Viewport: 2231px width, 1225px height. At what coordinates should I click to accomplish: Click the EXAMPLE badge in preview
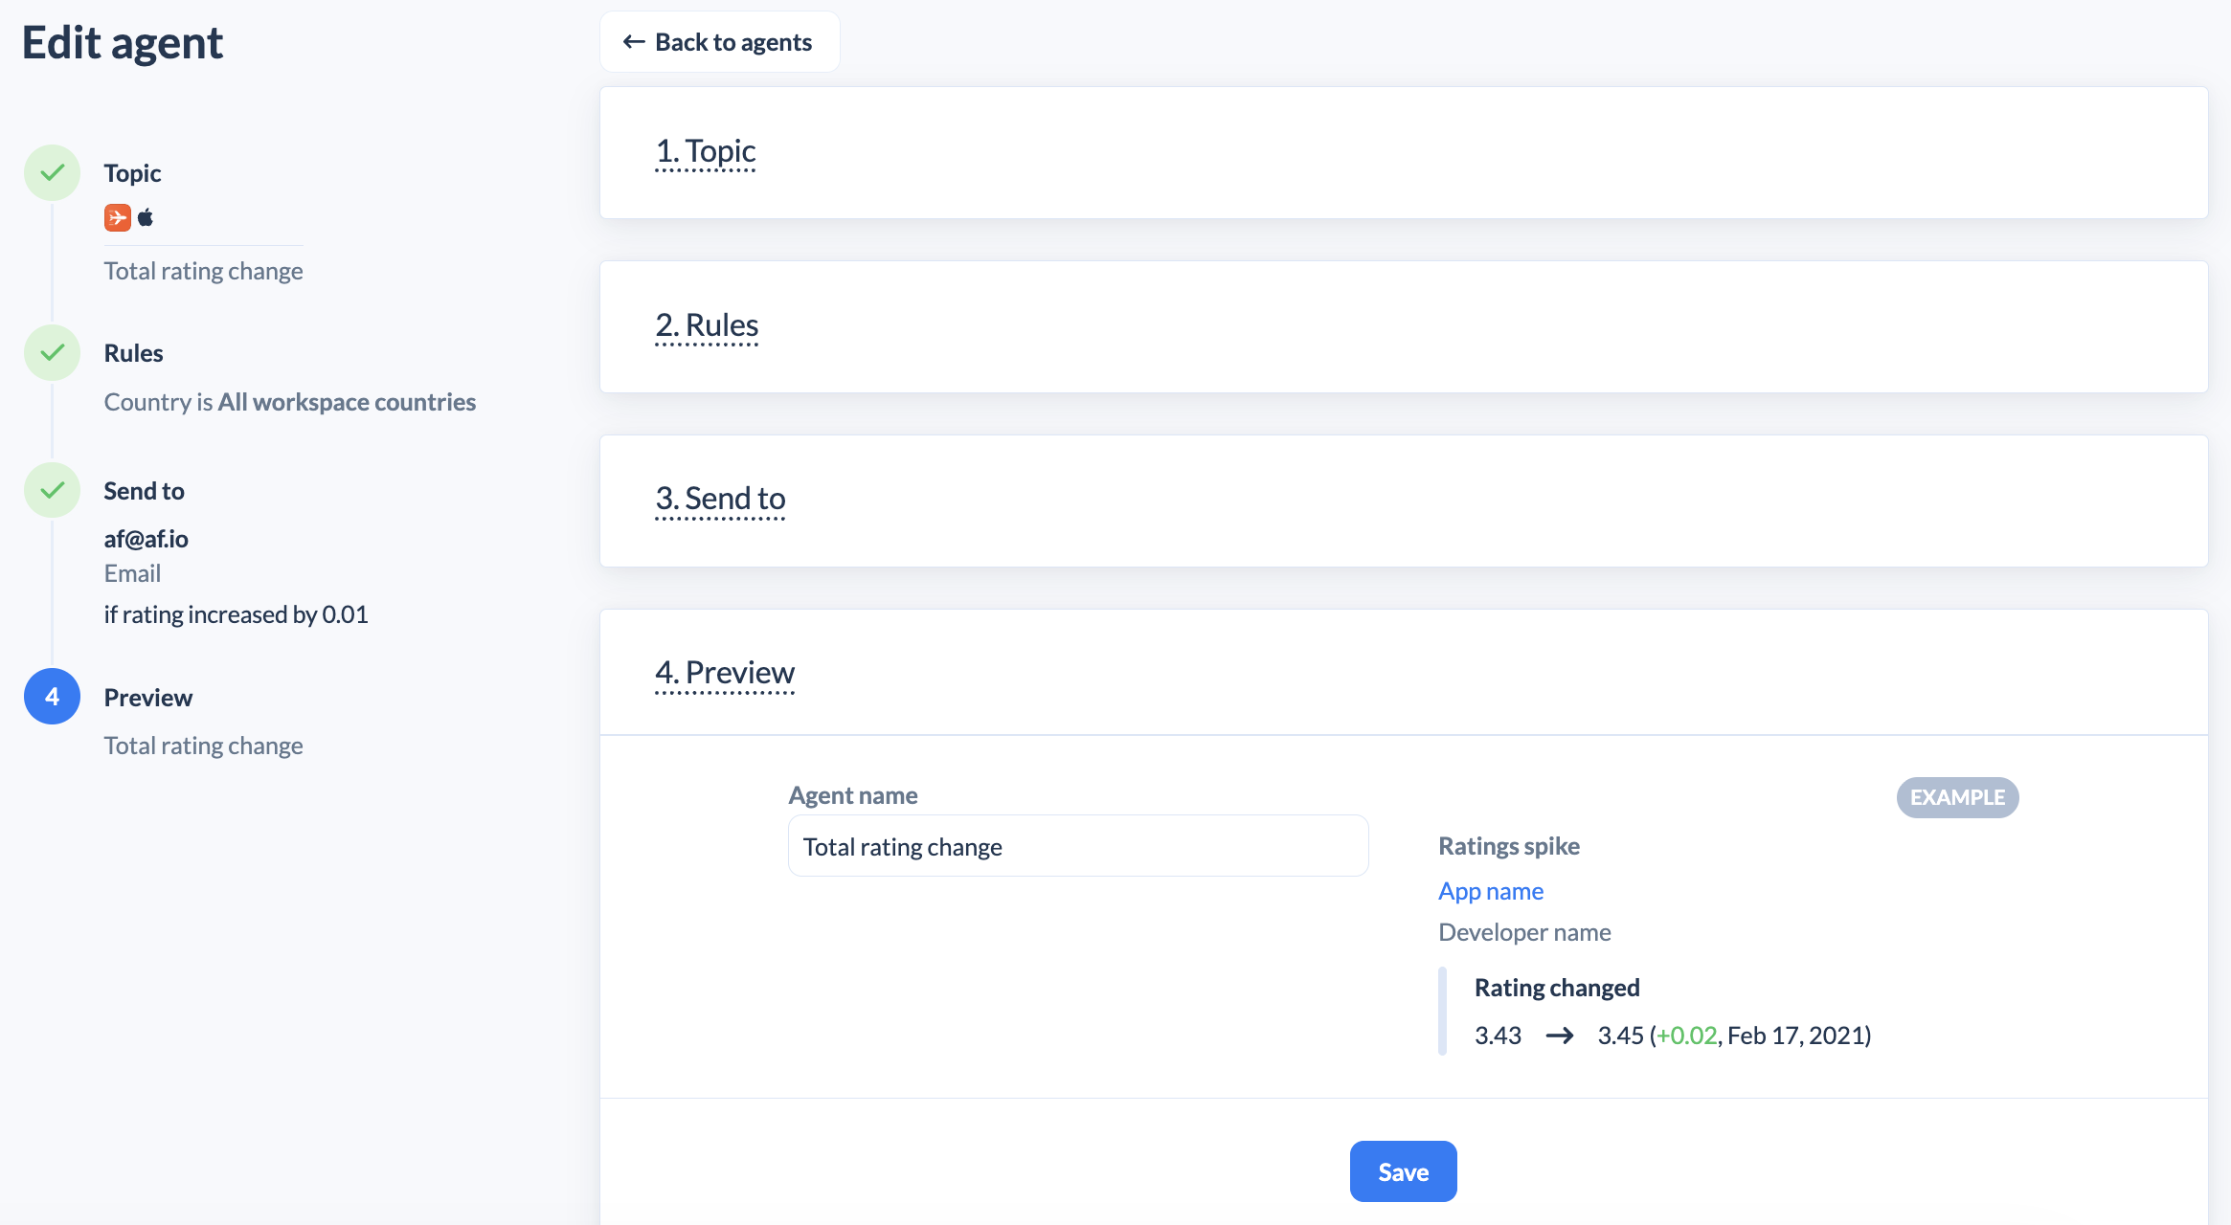click(1957, 797)
